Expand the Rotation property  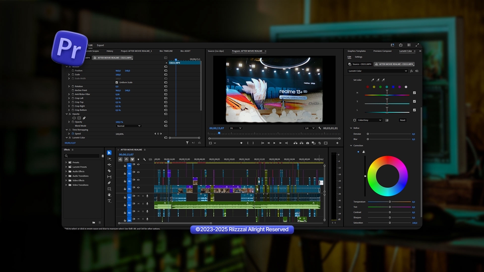pos(69,86)
